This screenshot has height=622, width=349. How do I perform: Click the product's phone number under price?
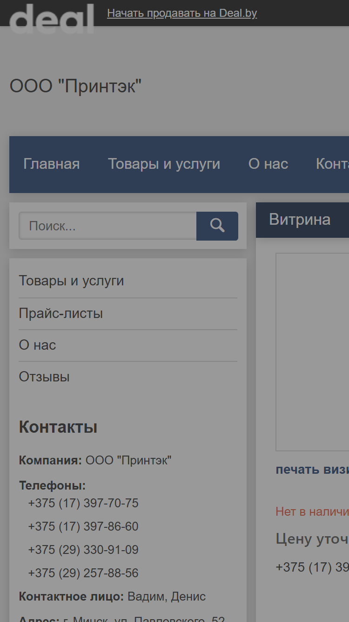click(312, 567)
